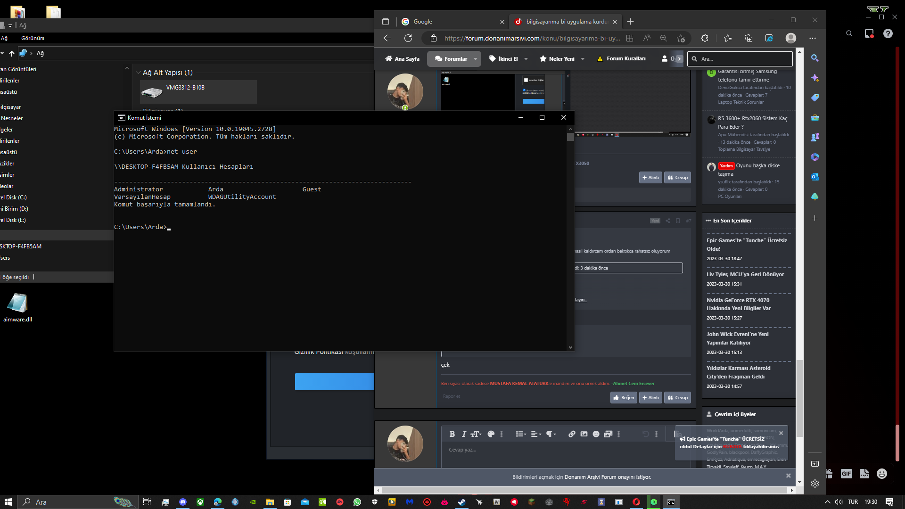Click undo icon in reply editor
905x509 pixels.
pos(646,434)
